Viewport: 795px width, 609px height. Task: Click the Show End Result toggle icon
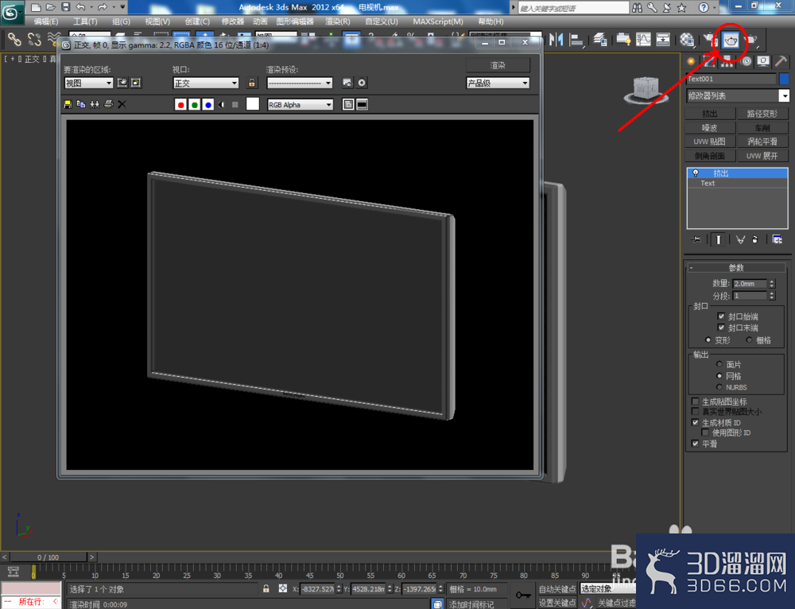pyautogui.click(x=718, y=239)
